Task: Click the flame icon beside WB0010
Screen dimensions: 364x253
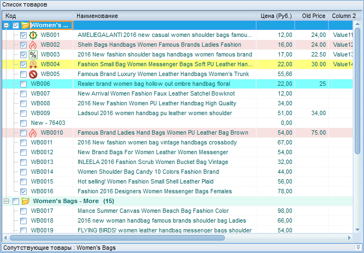Action: coord(33,133)
